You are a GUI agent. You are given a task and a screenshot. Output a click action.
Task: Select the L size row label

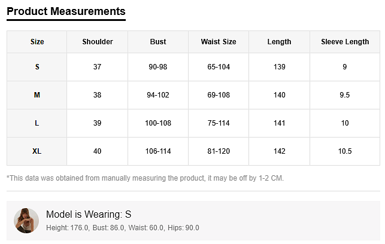[x=37, y=123]
